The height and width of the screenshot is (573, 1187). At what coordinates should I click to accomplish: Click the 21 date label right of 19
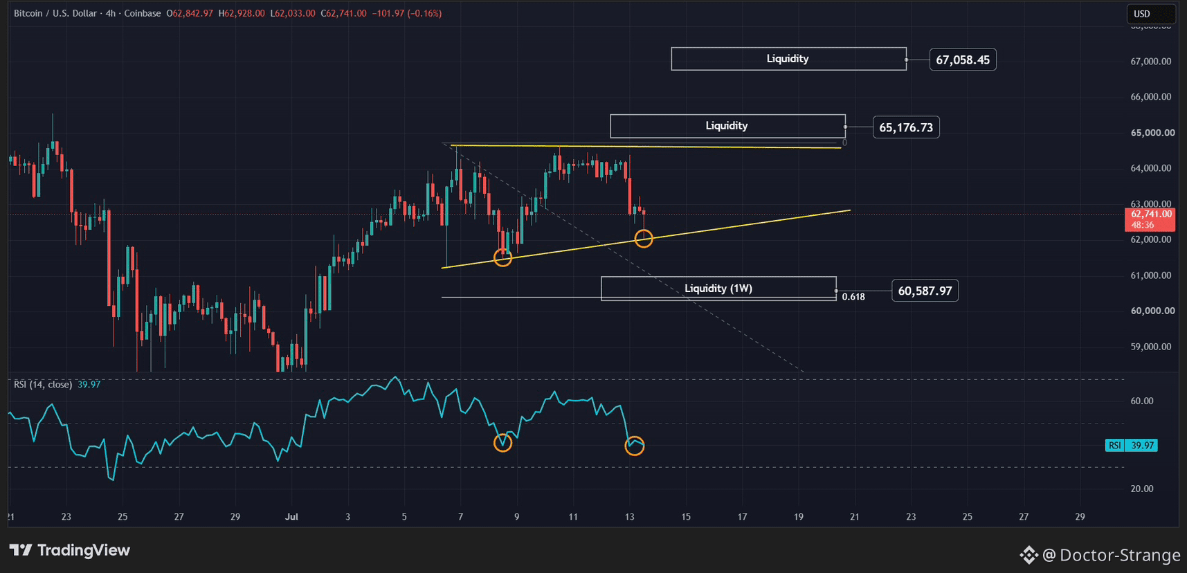pyautogui.click(x=855, y=516)
